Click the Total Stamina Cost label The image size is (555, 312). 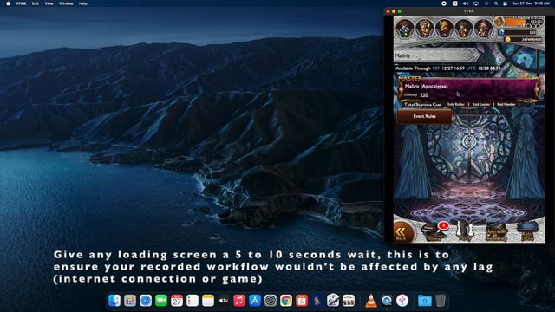(422, 105)
